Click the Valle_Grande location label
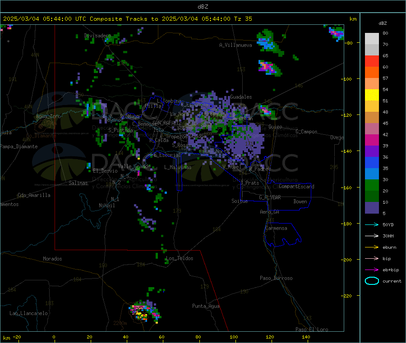This screenshot has width=406, height=343. (134, 166)
